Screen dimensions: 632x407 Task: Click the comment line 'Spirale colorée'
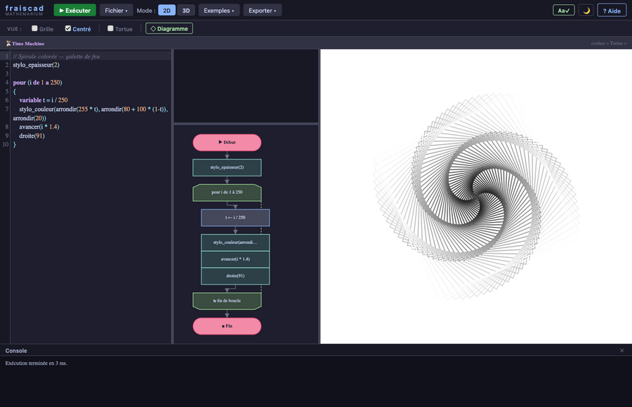(x=56, y=56)
